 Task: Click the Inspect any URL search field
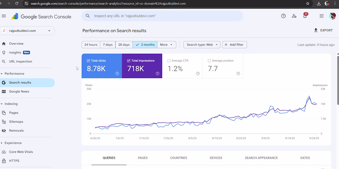pyautogui.click(x=162, y=16)
